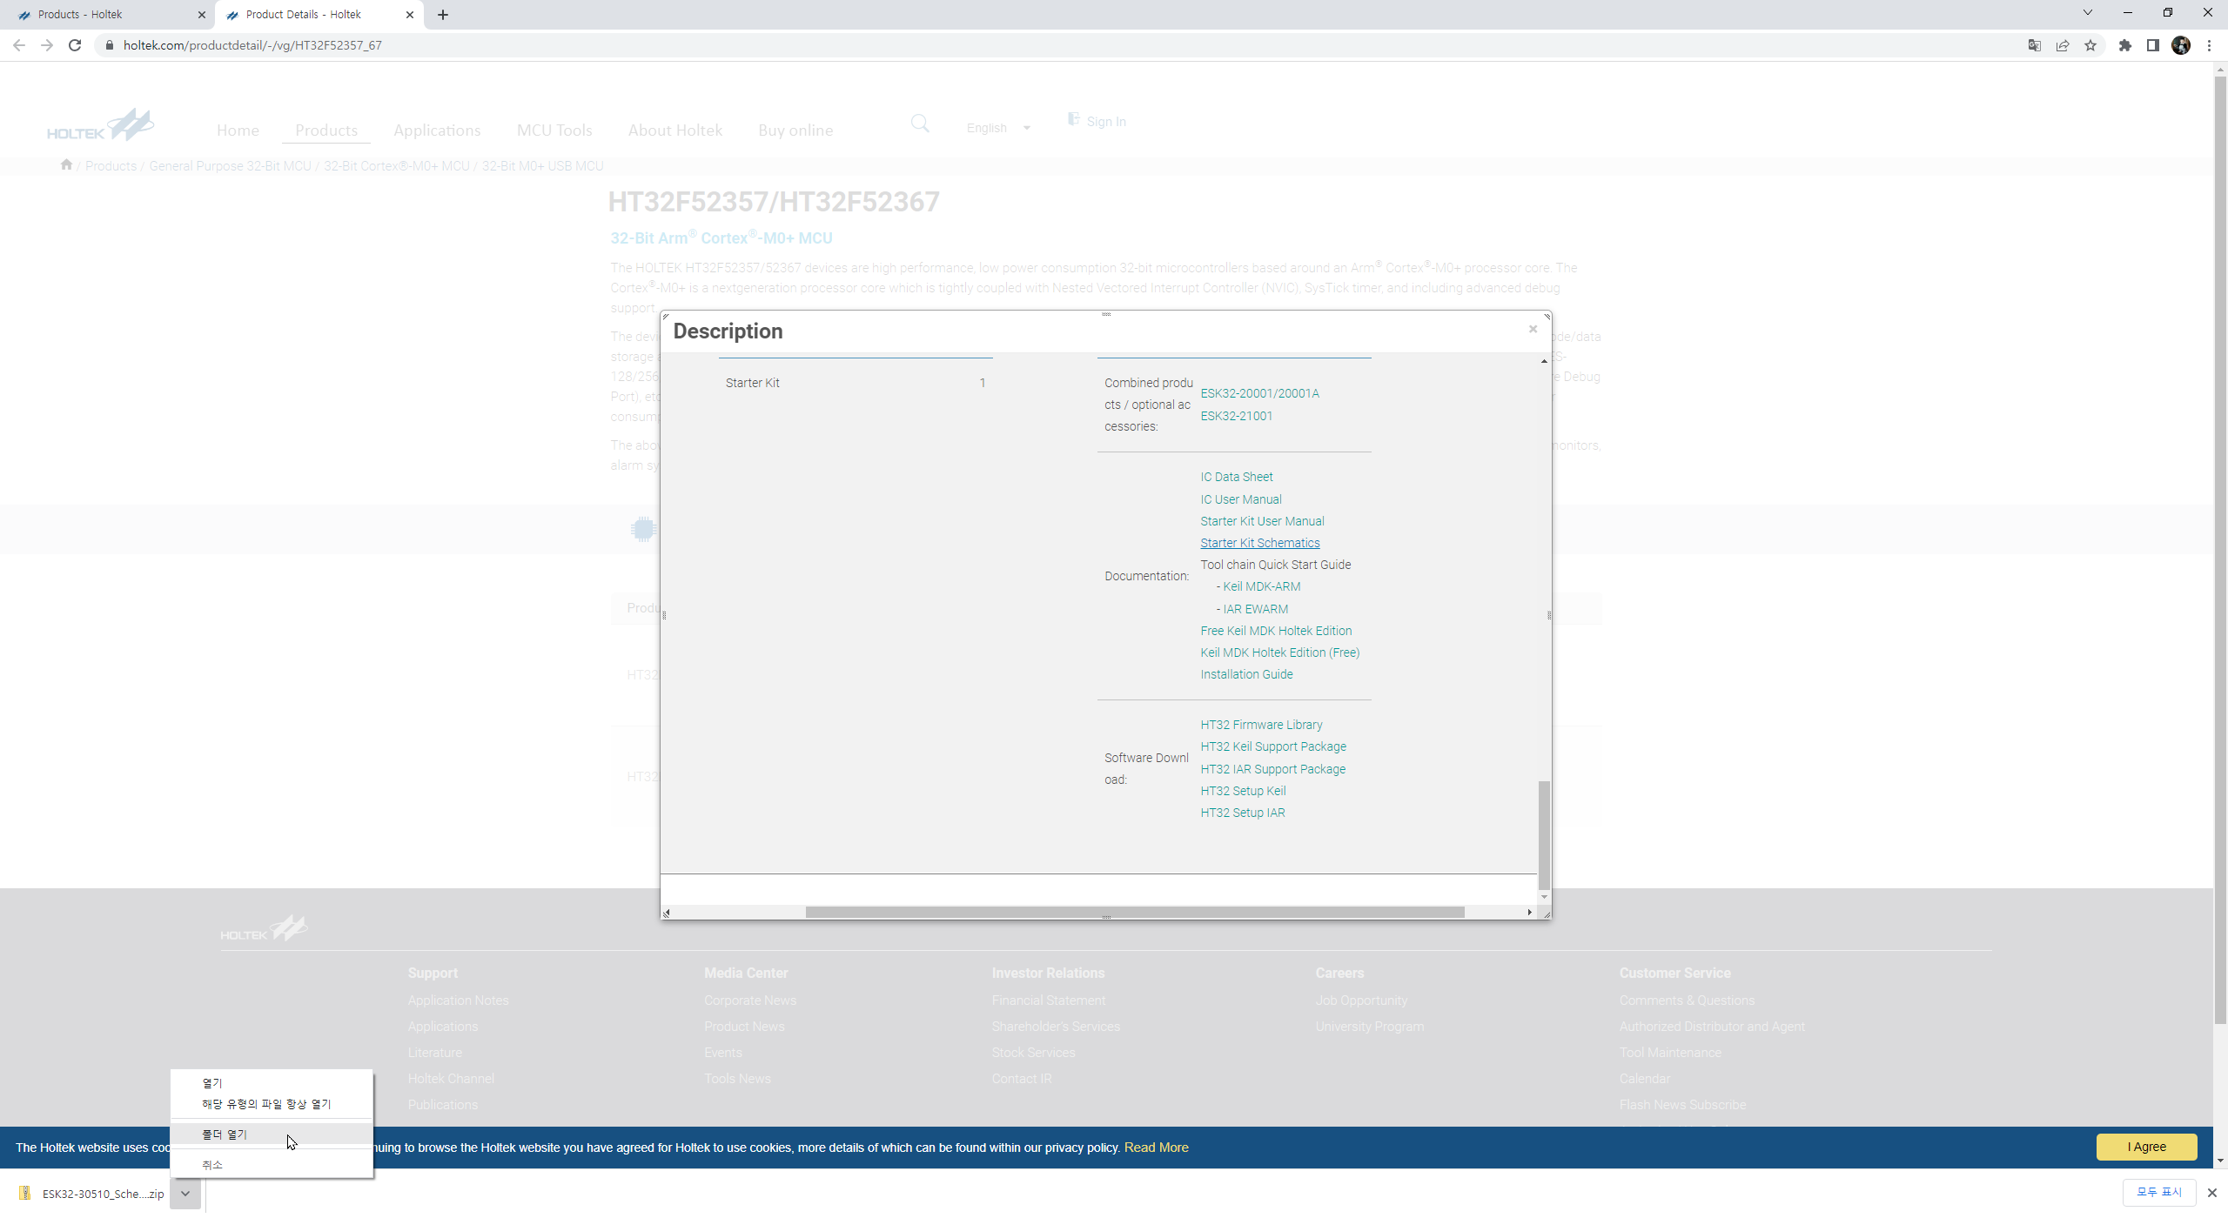Click the site search magnifier icon

tap(920, 123)
